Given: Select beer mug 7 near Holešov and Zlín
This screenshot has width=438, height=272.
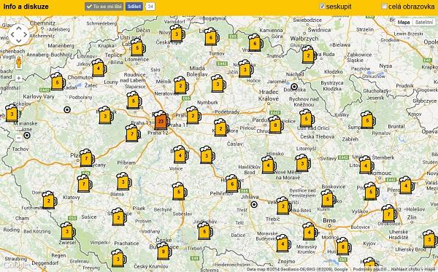Looking at the screenshot, I should pyautogui.click(x=389, y=214).
